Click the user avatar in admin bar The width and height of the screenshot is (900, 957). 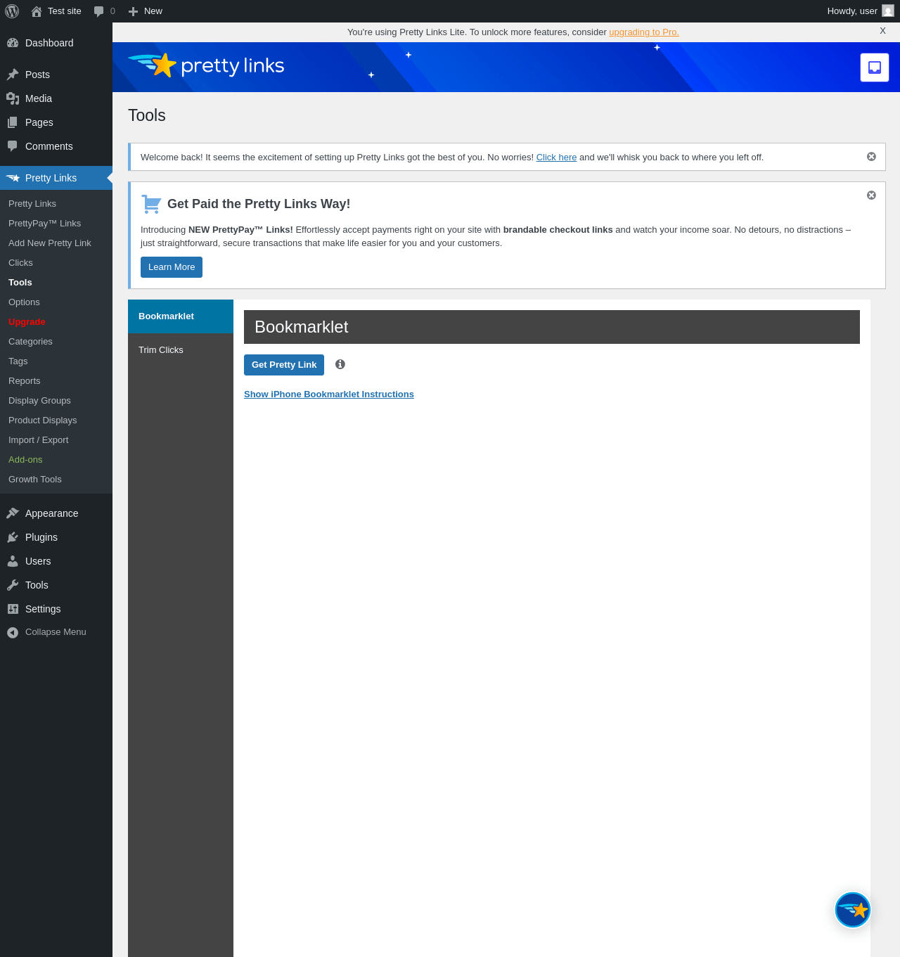[x=888, y=11]
